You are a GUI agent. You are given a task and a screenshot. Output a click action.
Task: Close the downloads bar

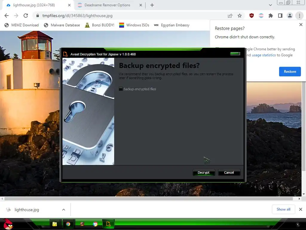point(301,209)
